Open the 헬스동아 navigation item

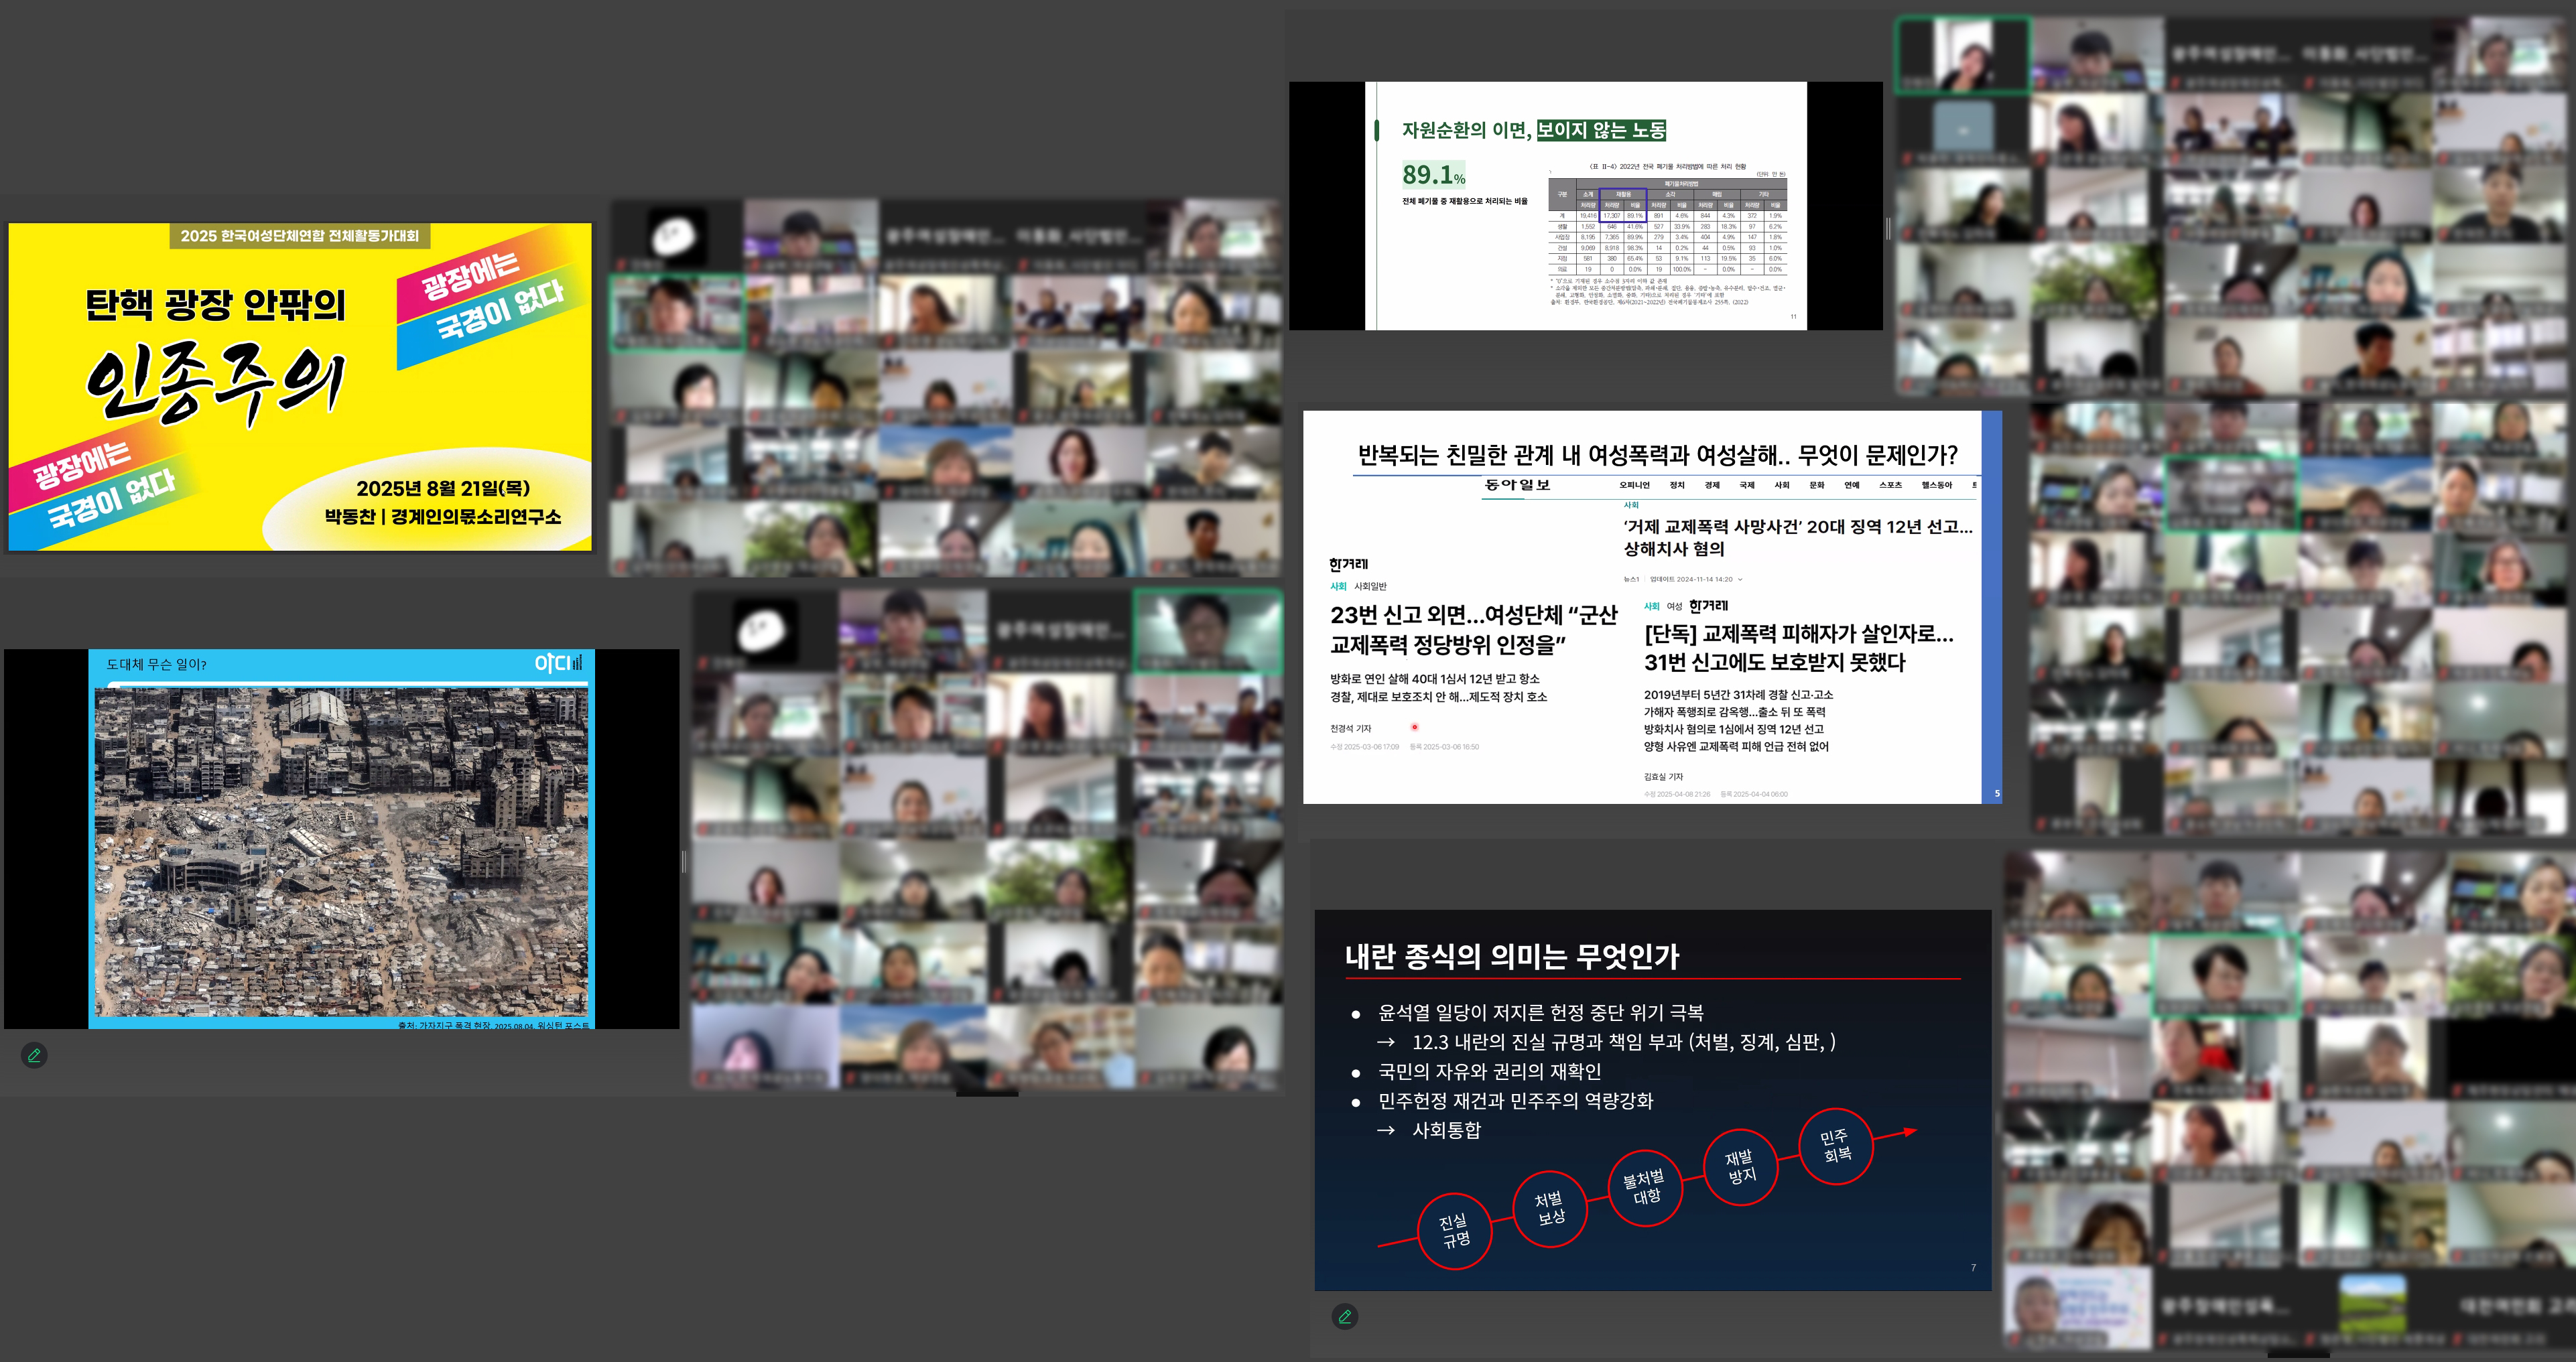pyautogui.click(x=1936, y=485)
